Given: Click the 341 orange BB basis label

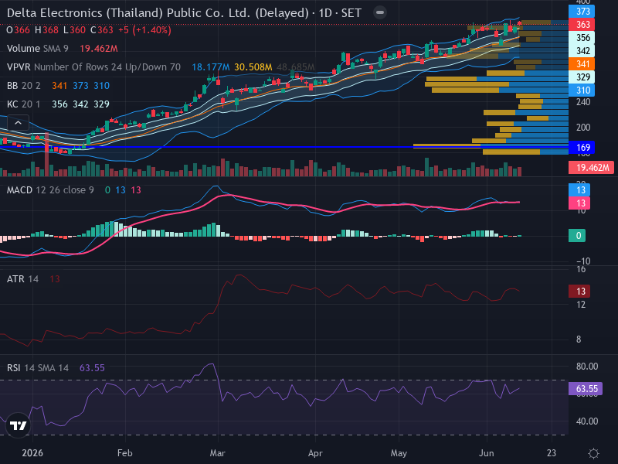Looking at the screenshot, I should click(x=582, y=64).
